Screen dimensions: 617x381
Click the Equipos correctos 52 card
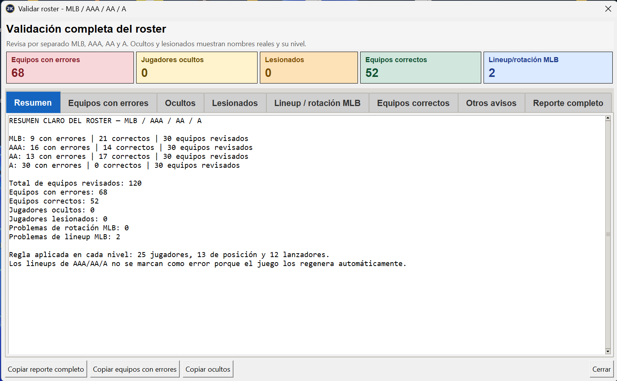pyautogui.click(x=421, y=68)
